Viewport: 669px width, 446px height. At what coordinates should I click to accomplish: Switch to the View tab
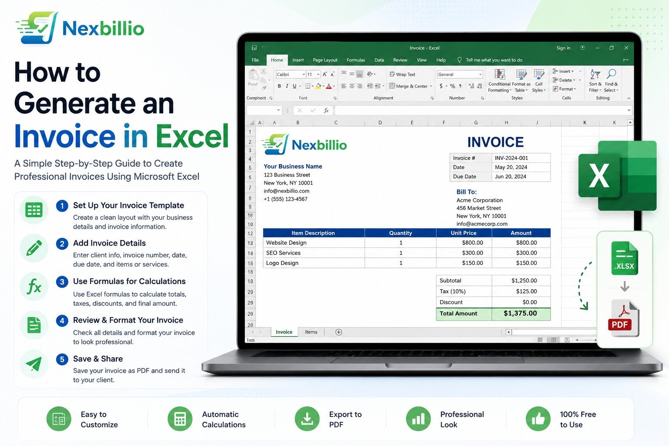click(x=422, y=60)
